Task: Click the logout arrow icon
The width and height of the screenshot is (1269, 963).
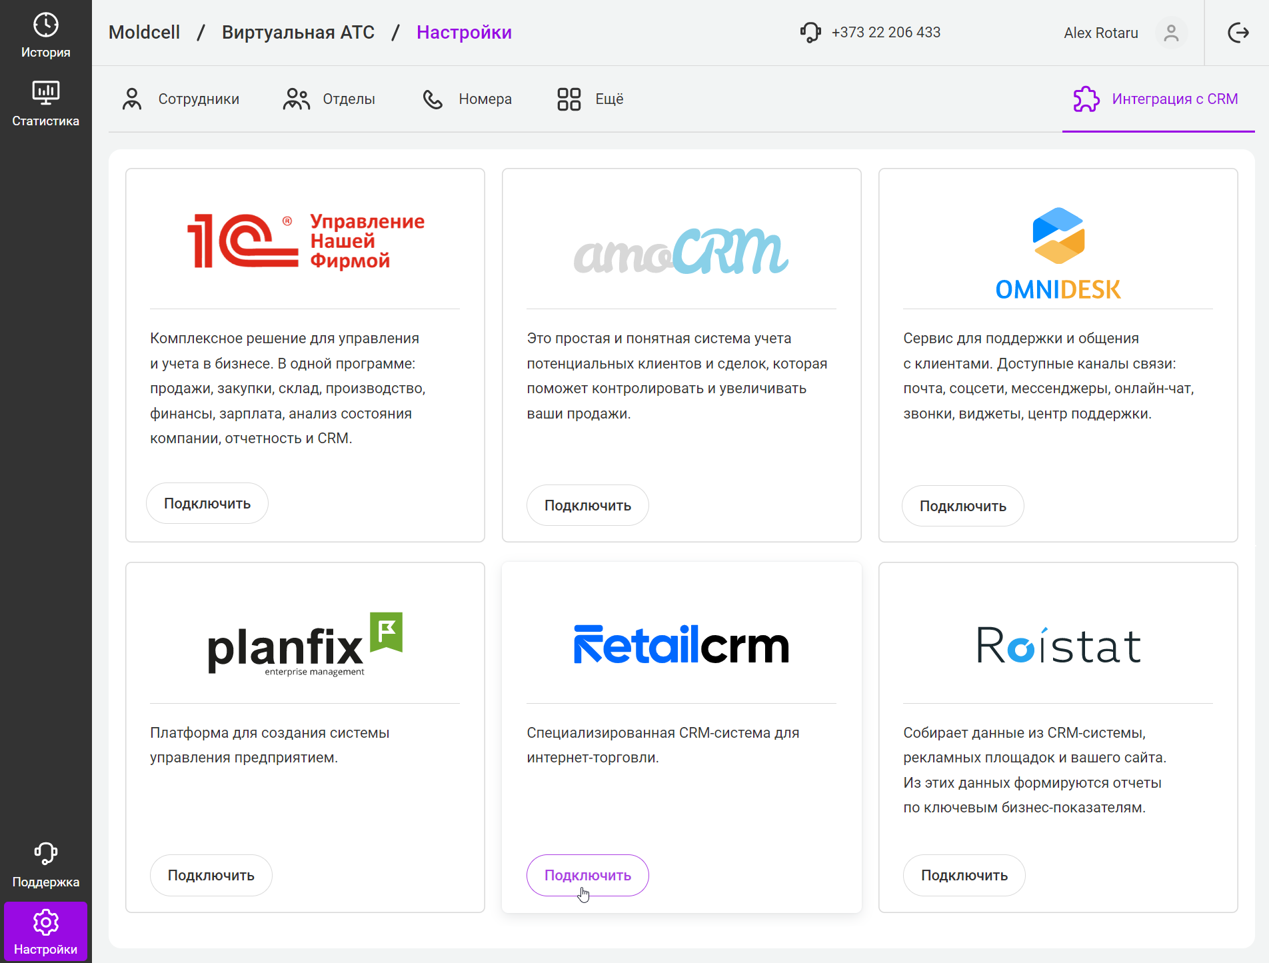Action: coord(1238,33)
